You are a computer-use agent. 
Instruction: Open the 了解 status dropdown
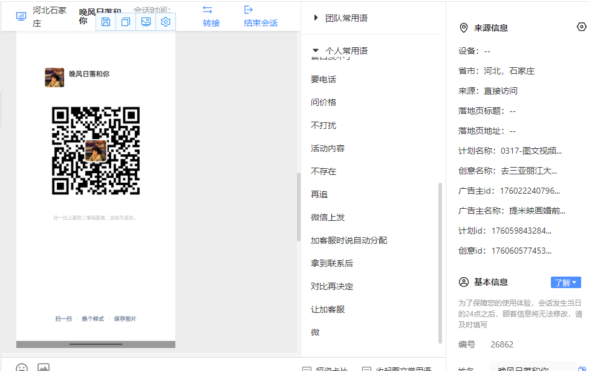tap(565, 283)
